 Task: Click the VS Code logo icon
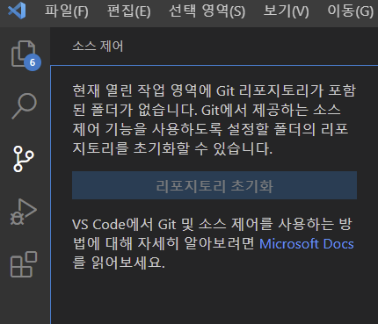(x=17, y=11)
